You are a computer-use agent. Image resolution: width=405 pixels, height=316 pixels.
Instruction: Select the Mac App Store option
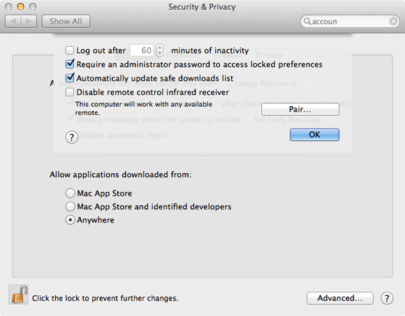coord(70,193)
